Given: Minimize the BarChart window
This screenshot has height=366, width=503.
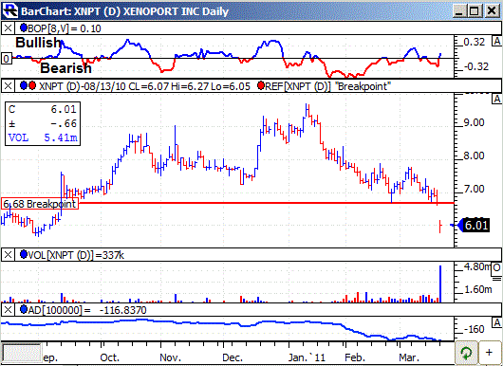Looking at the screenshot, I should (459, 11).
